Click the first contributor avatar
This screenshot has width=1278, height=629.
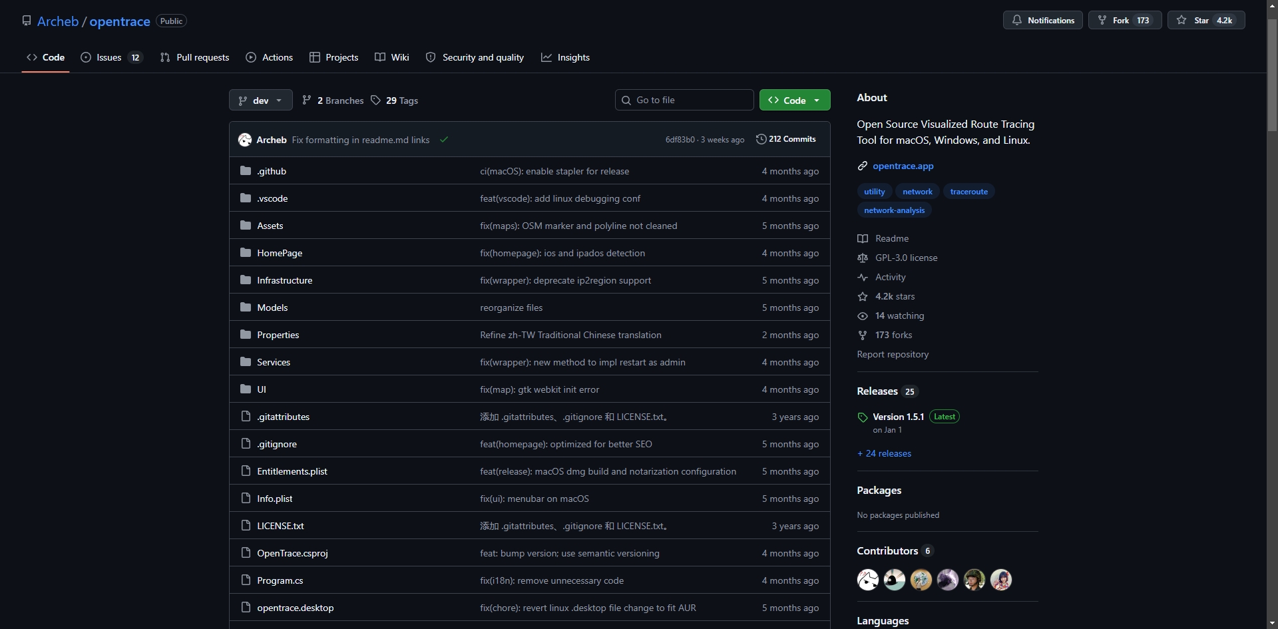point(868,580)
